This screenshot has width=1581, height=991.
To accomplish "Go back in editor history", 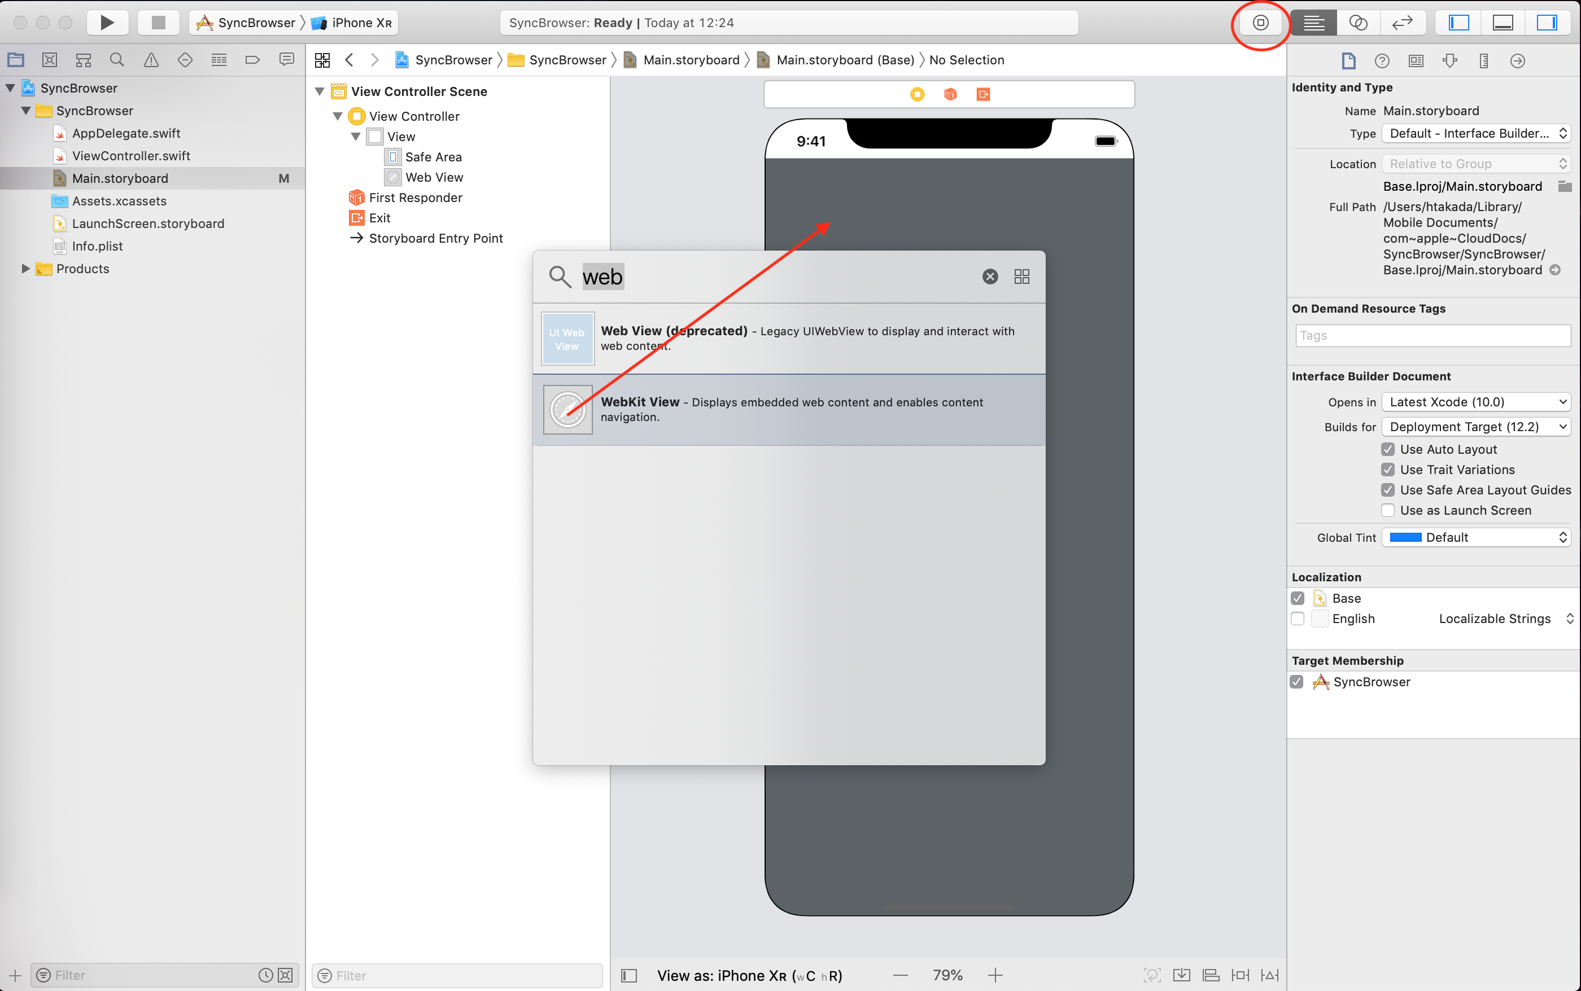I will pos(350,60).
